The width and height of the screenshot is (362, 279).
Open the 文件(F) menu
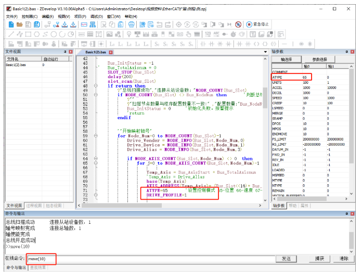click(x=11, y=17)
